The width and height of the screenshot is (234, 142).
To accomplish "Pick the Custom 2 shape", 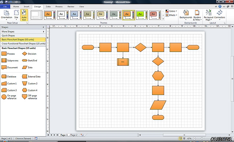I will 30,84.
